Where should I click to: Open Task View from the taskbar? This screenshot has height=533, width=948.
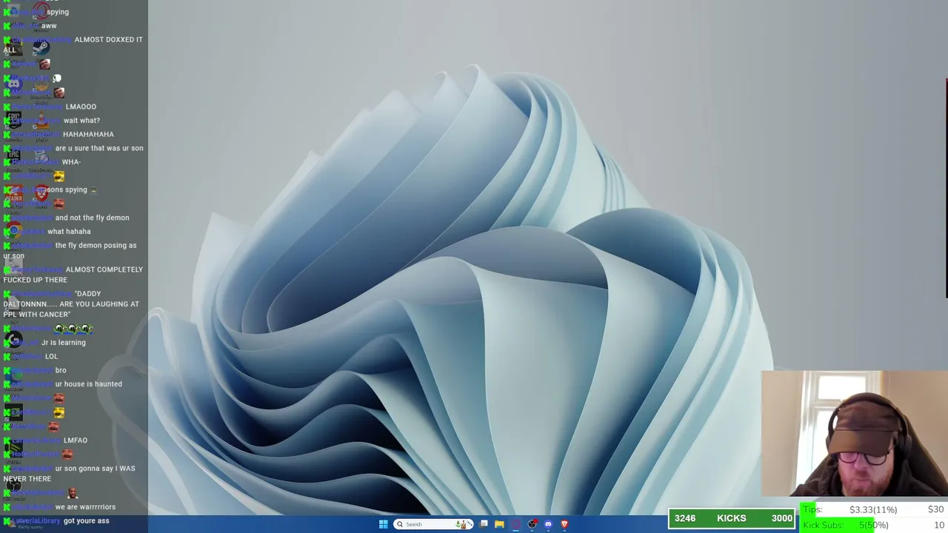(484, 524)
